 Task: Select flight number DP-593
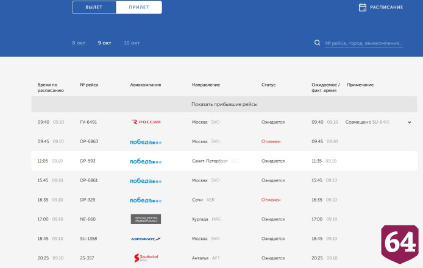tap(88, 161)
